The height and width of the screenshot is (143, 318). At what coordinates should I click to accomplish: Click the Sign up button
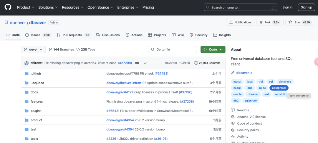307,7
